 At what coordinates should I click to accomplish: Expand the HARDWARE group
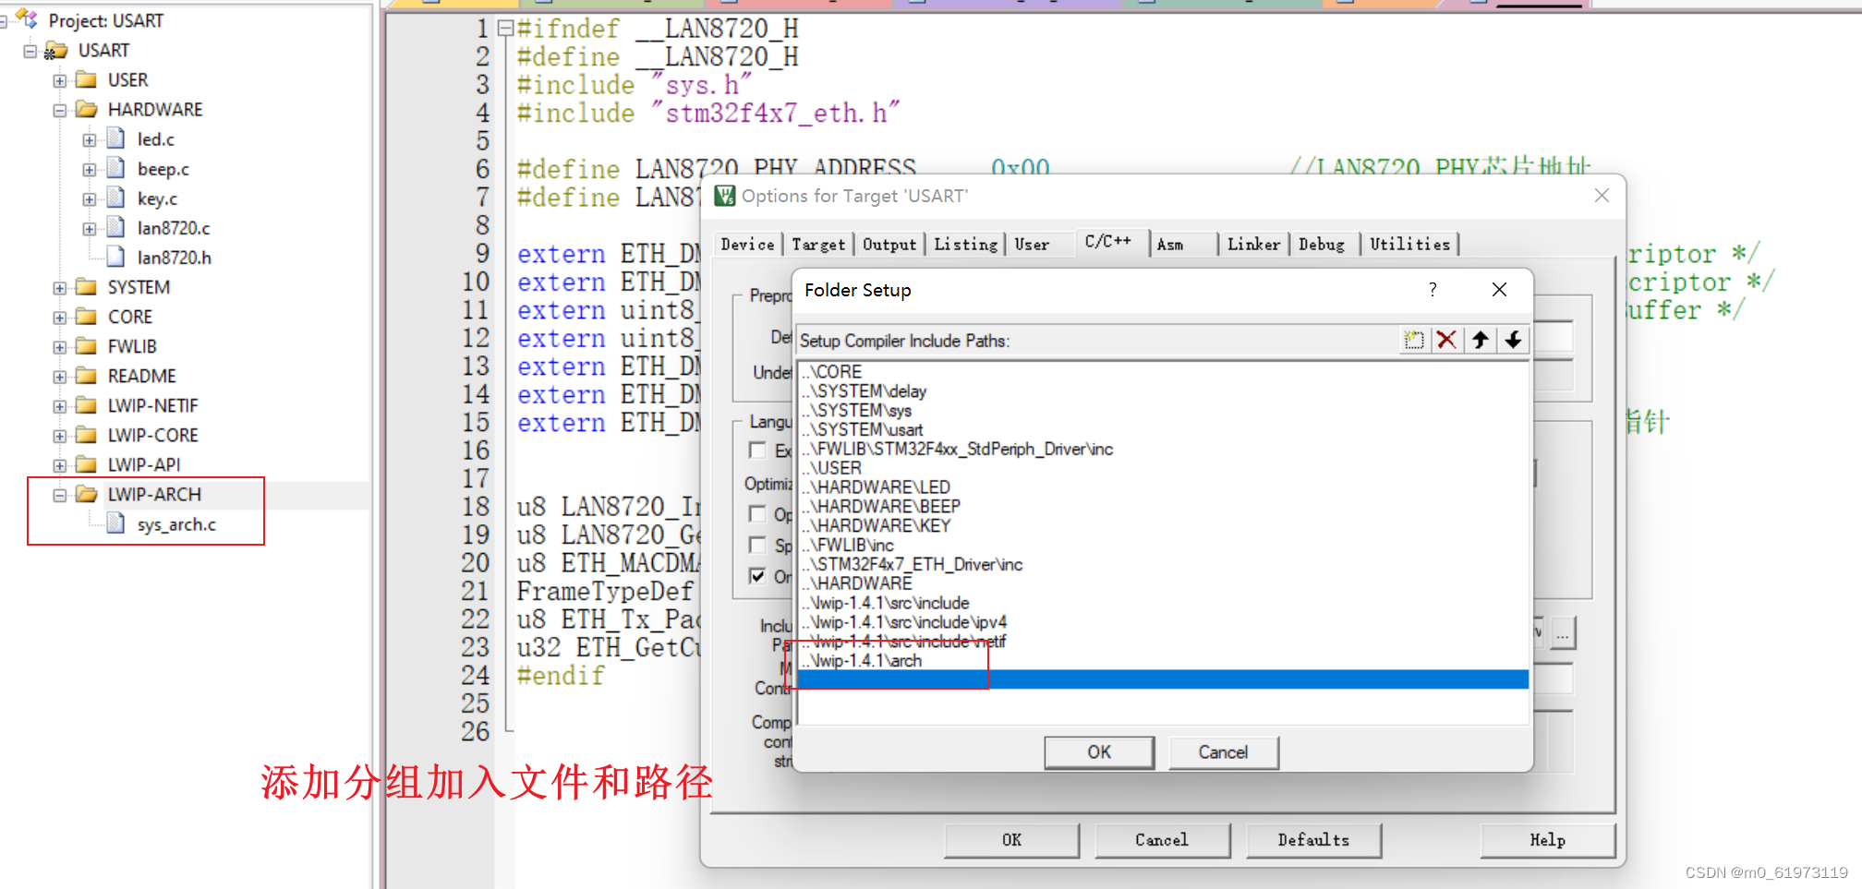click(x=57, y=109)
